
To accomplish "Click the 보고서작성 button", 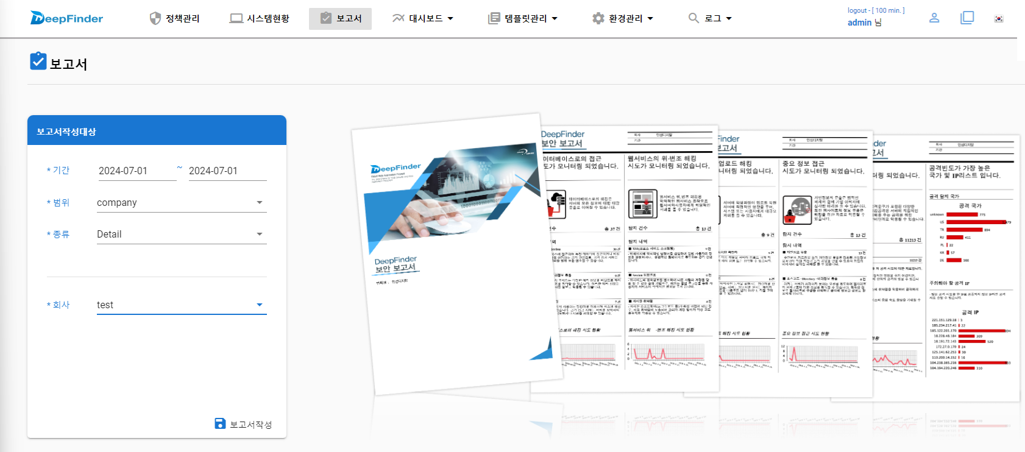I will click(243, 424).
